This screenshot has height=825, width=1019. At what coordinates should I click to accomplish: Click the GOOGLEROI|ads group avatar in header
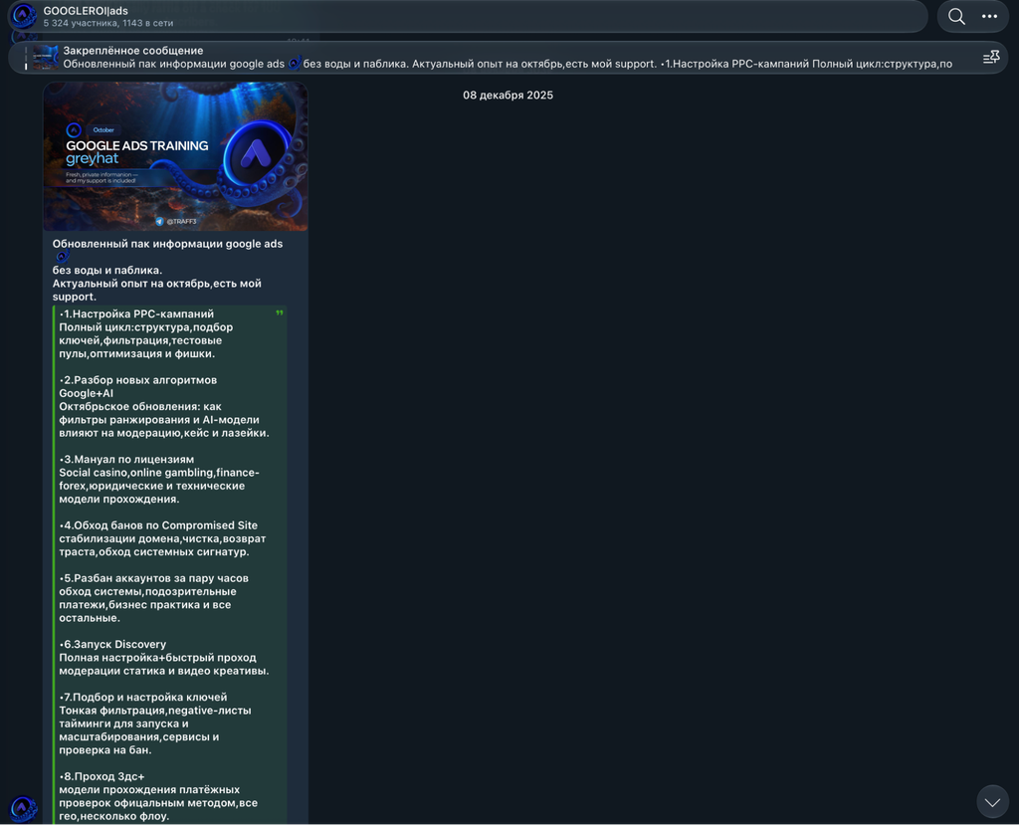tap(24, 16)
